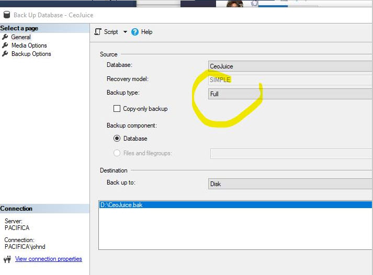Click the Recovery model field showing SIMPLE
Screen dimensions: 373x275
tap(290, 80)
